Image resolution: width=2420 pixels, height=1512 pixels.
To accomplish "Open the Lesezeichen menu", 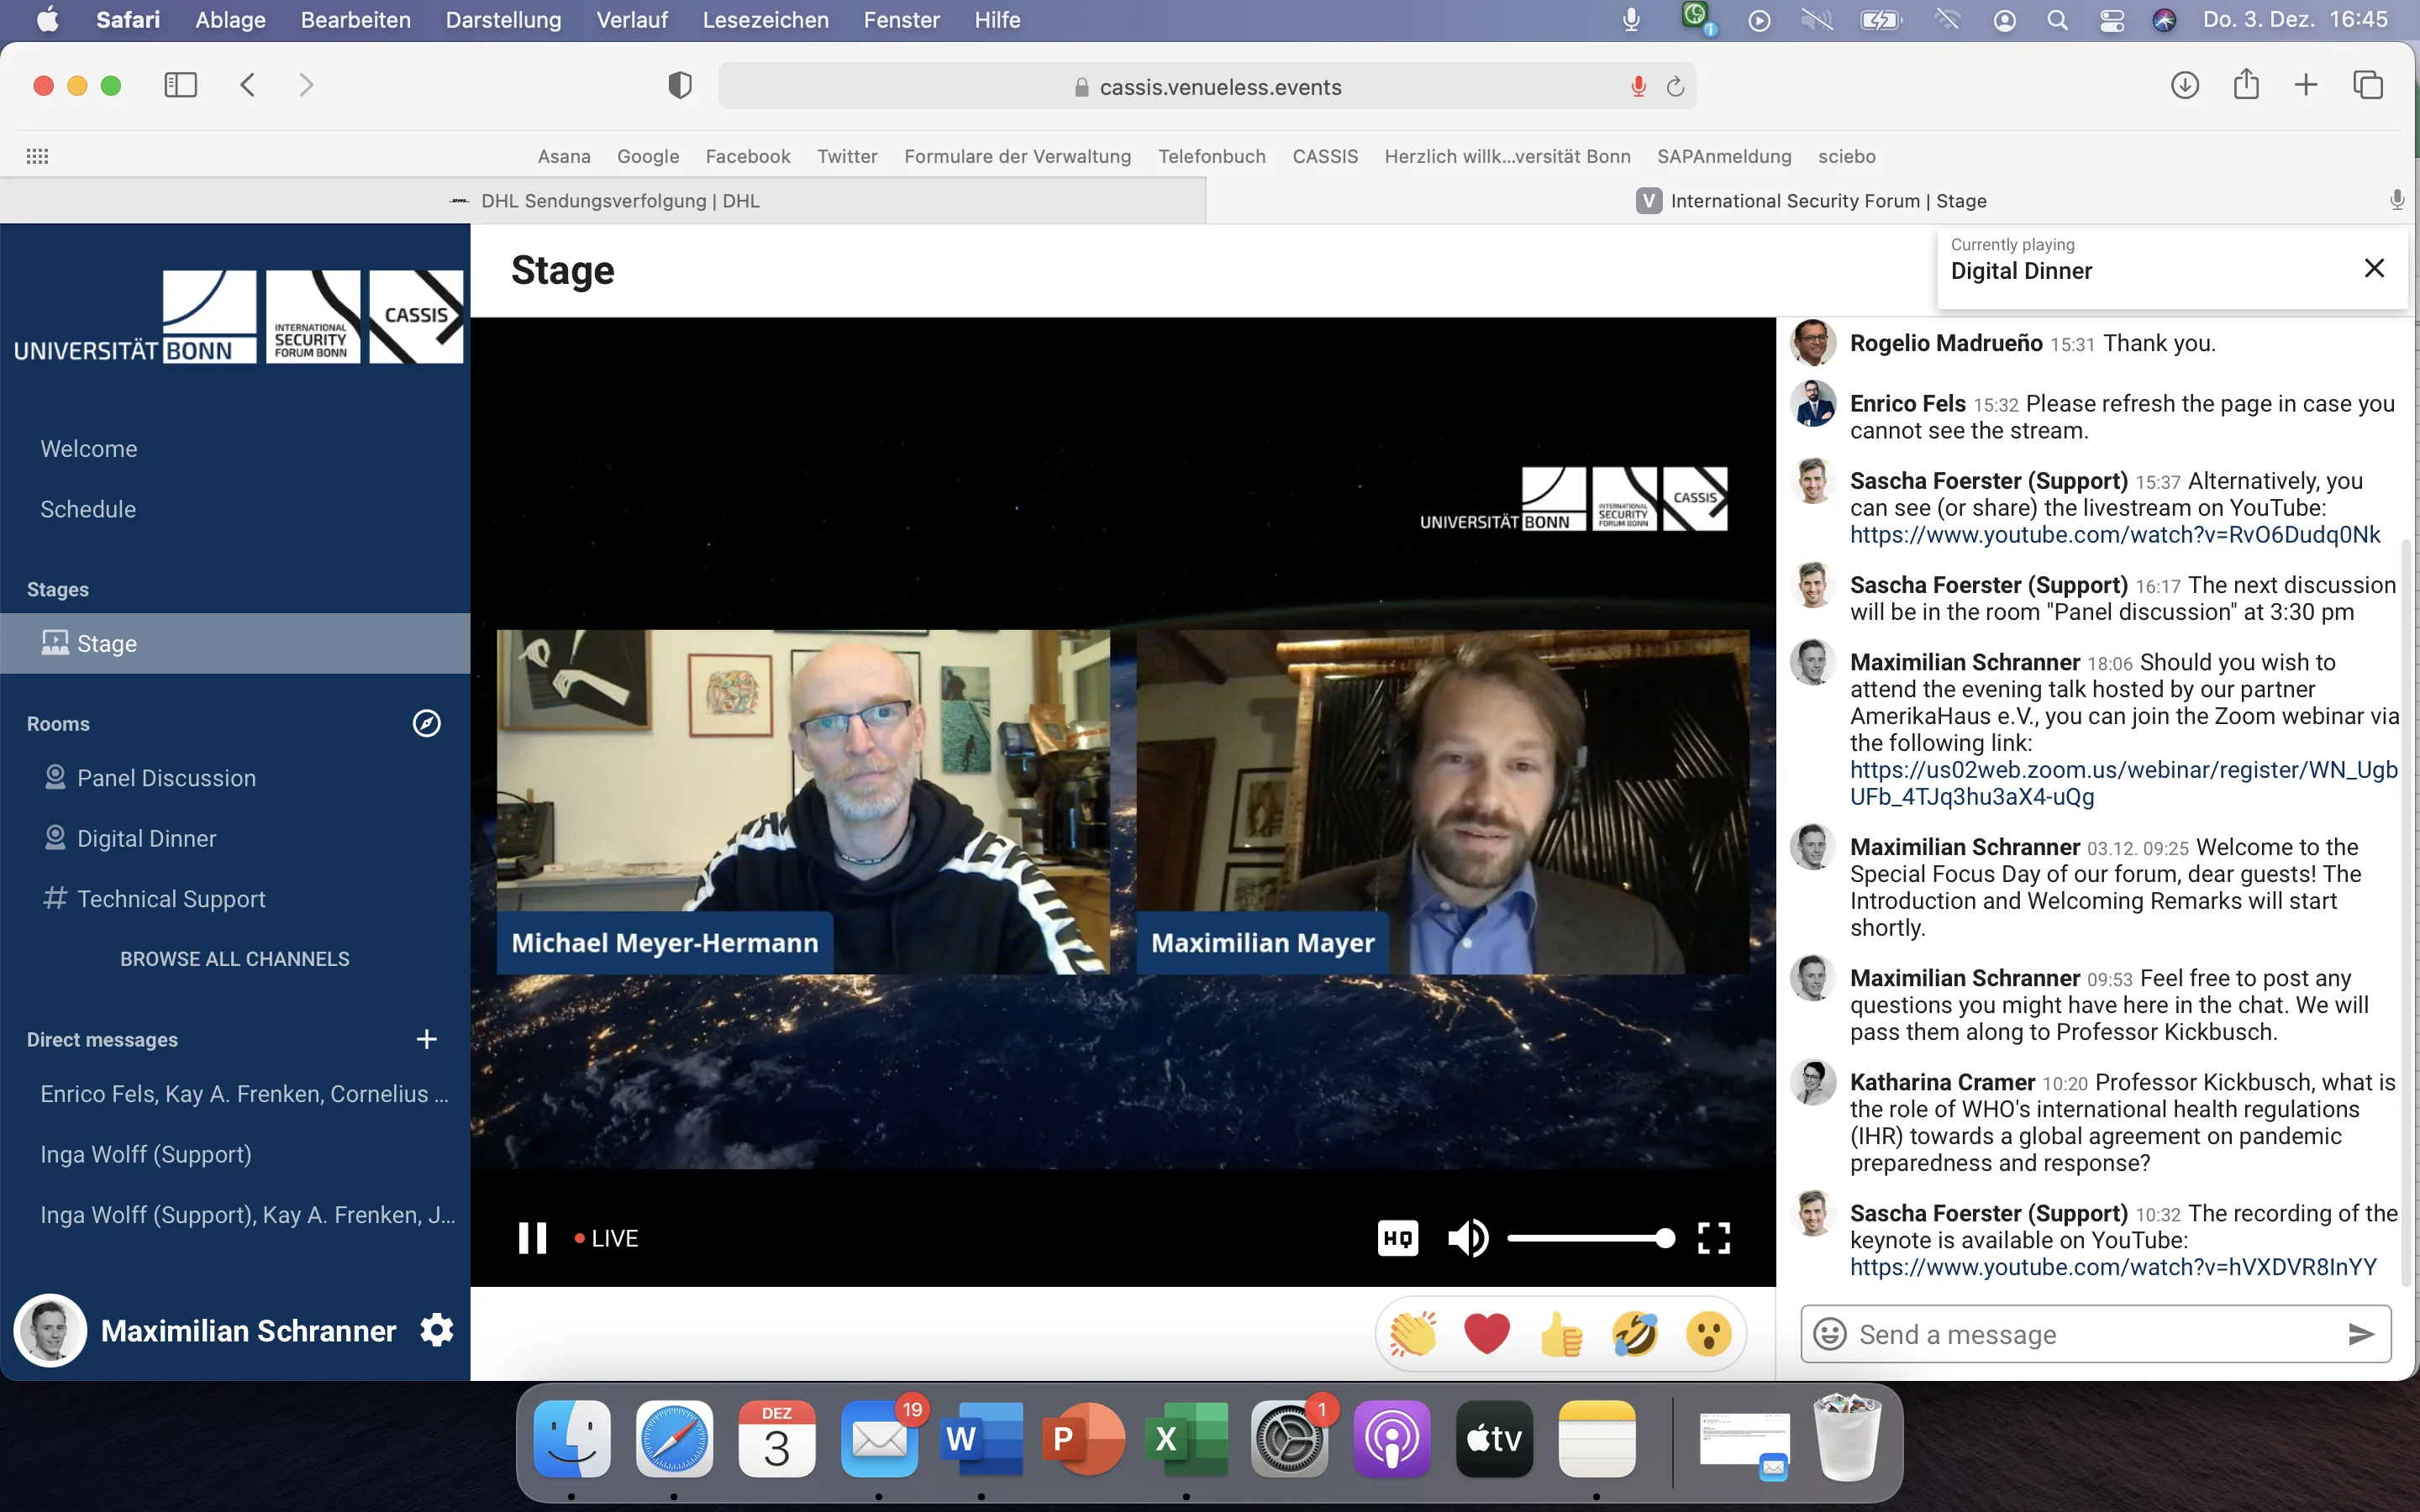I will (765, 20).
